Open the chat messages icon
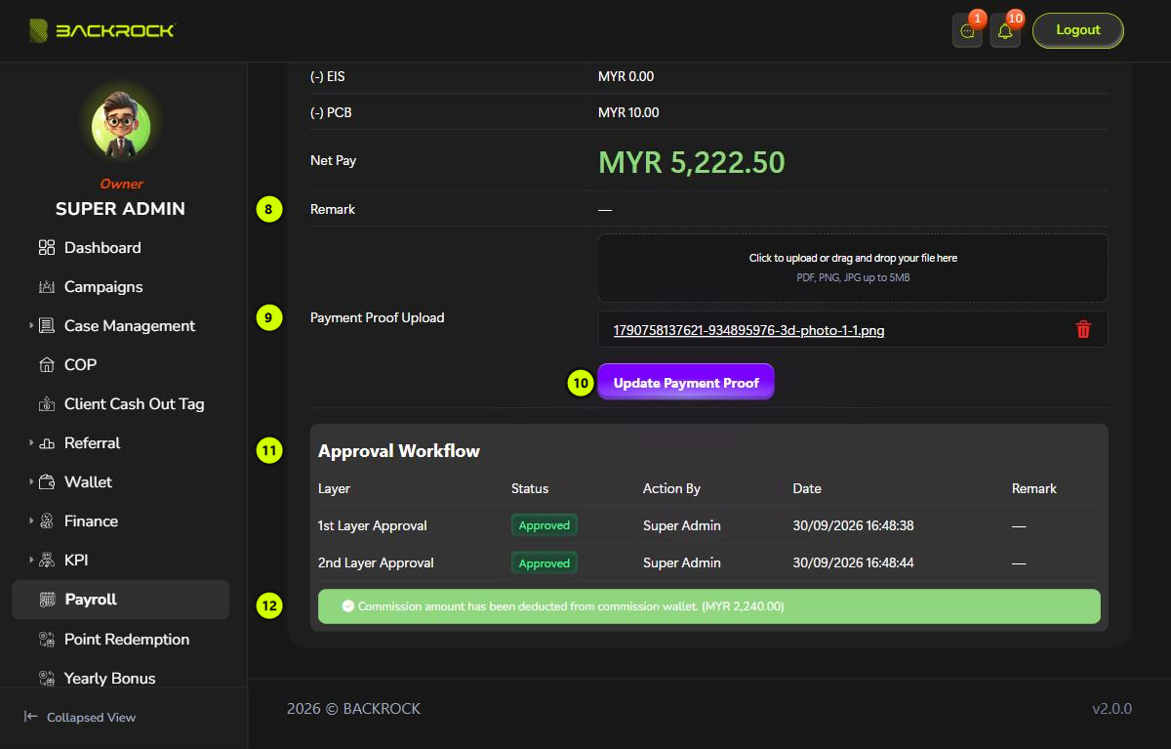The height and width of the screenshot is (749, 1171). [x=967, y=31]
